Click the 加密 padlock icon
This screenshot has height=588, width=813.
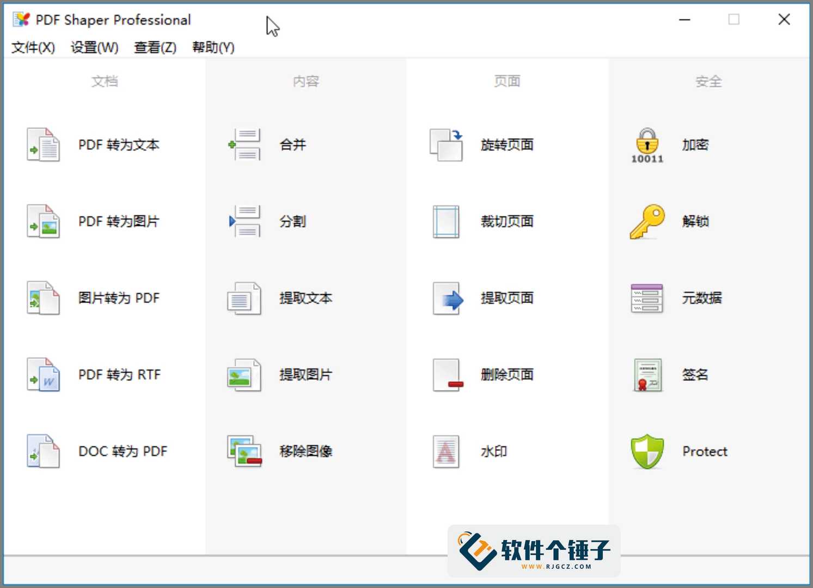647,145
